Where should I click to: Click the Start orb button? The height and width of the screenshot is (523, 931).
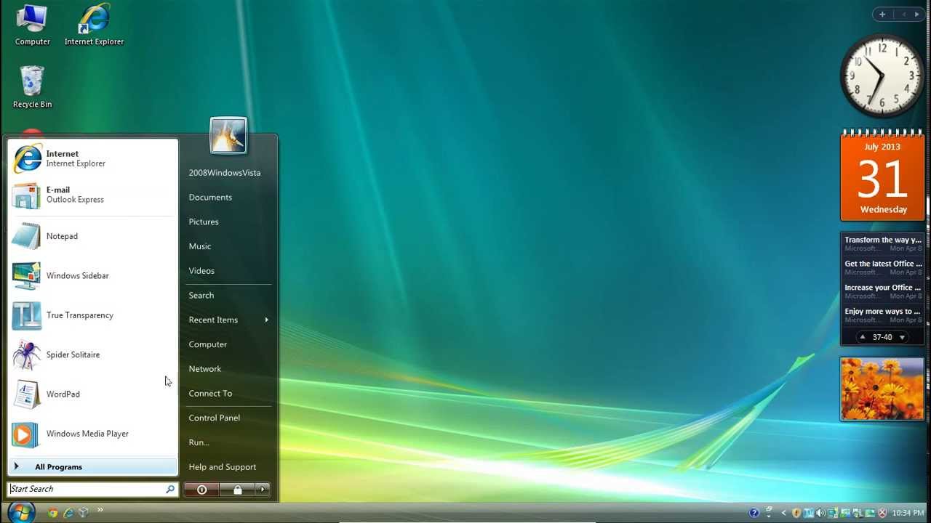point(20,512)
